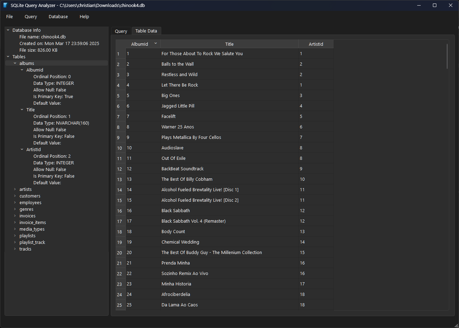Maximize the SQLite Query Analyzer window
The height and width of the screenshot is (328, 459).
point(435,5)
